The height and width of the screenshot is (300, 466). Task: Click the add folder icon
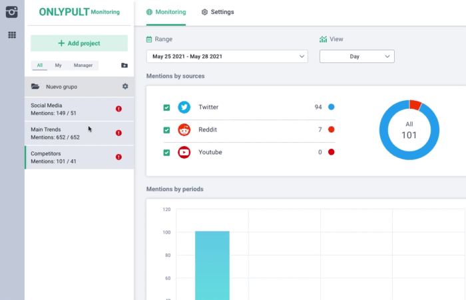(124, 66)
